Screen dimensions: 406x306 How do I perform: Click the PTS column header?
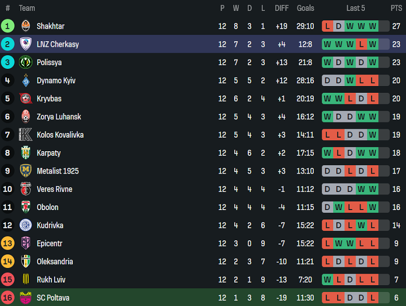pos(396,8)
